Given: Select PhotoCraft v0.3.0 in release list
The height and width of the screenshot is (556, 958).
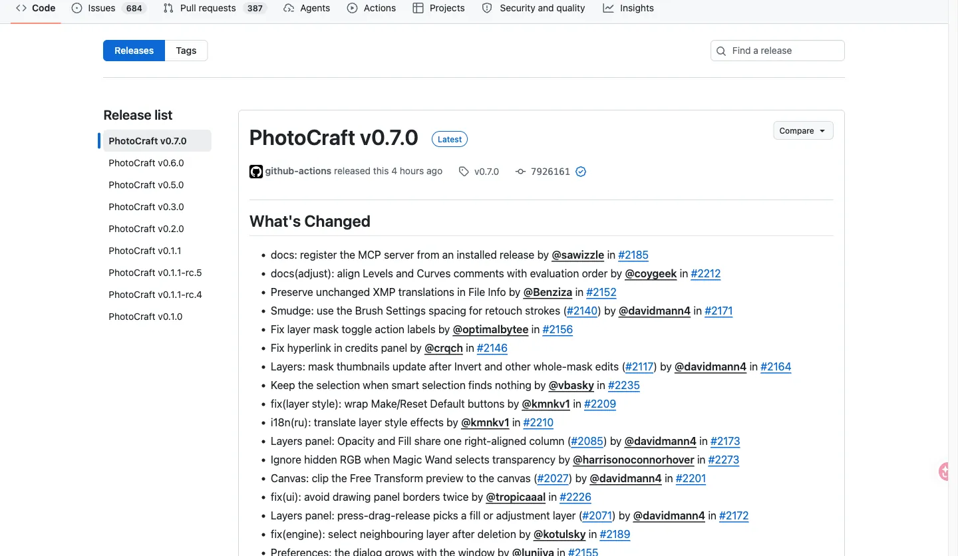Looking at the screenshot, I should coord(157,207).
